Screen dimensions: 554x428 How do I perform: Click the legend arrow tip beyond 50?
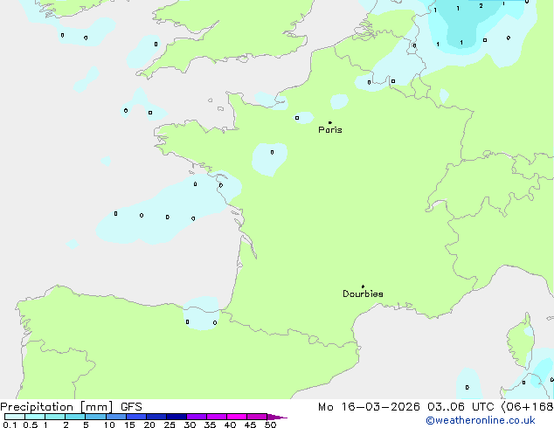[x=278, y=417]
